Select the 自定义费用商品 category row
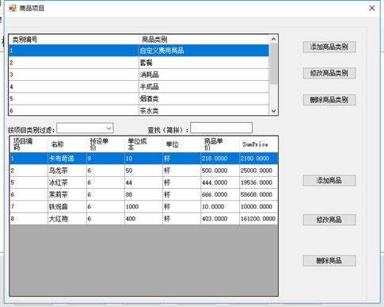This screenshot has height=307, width=384. tap(139, 50)
